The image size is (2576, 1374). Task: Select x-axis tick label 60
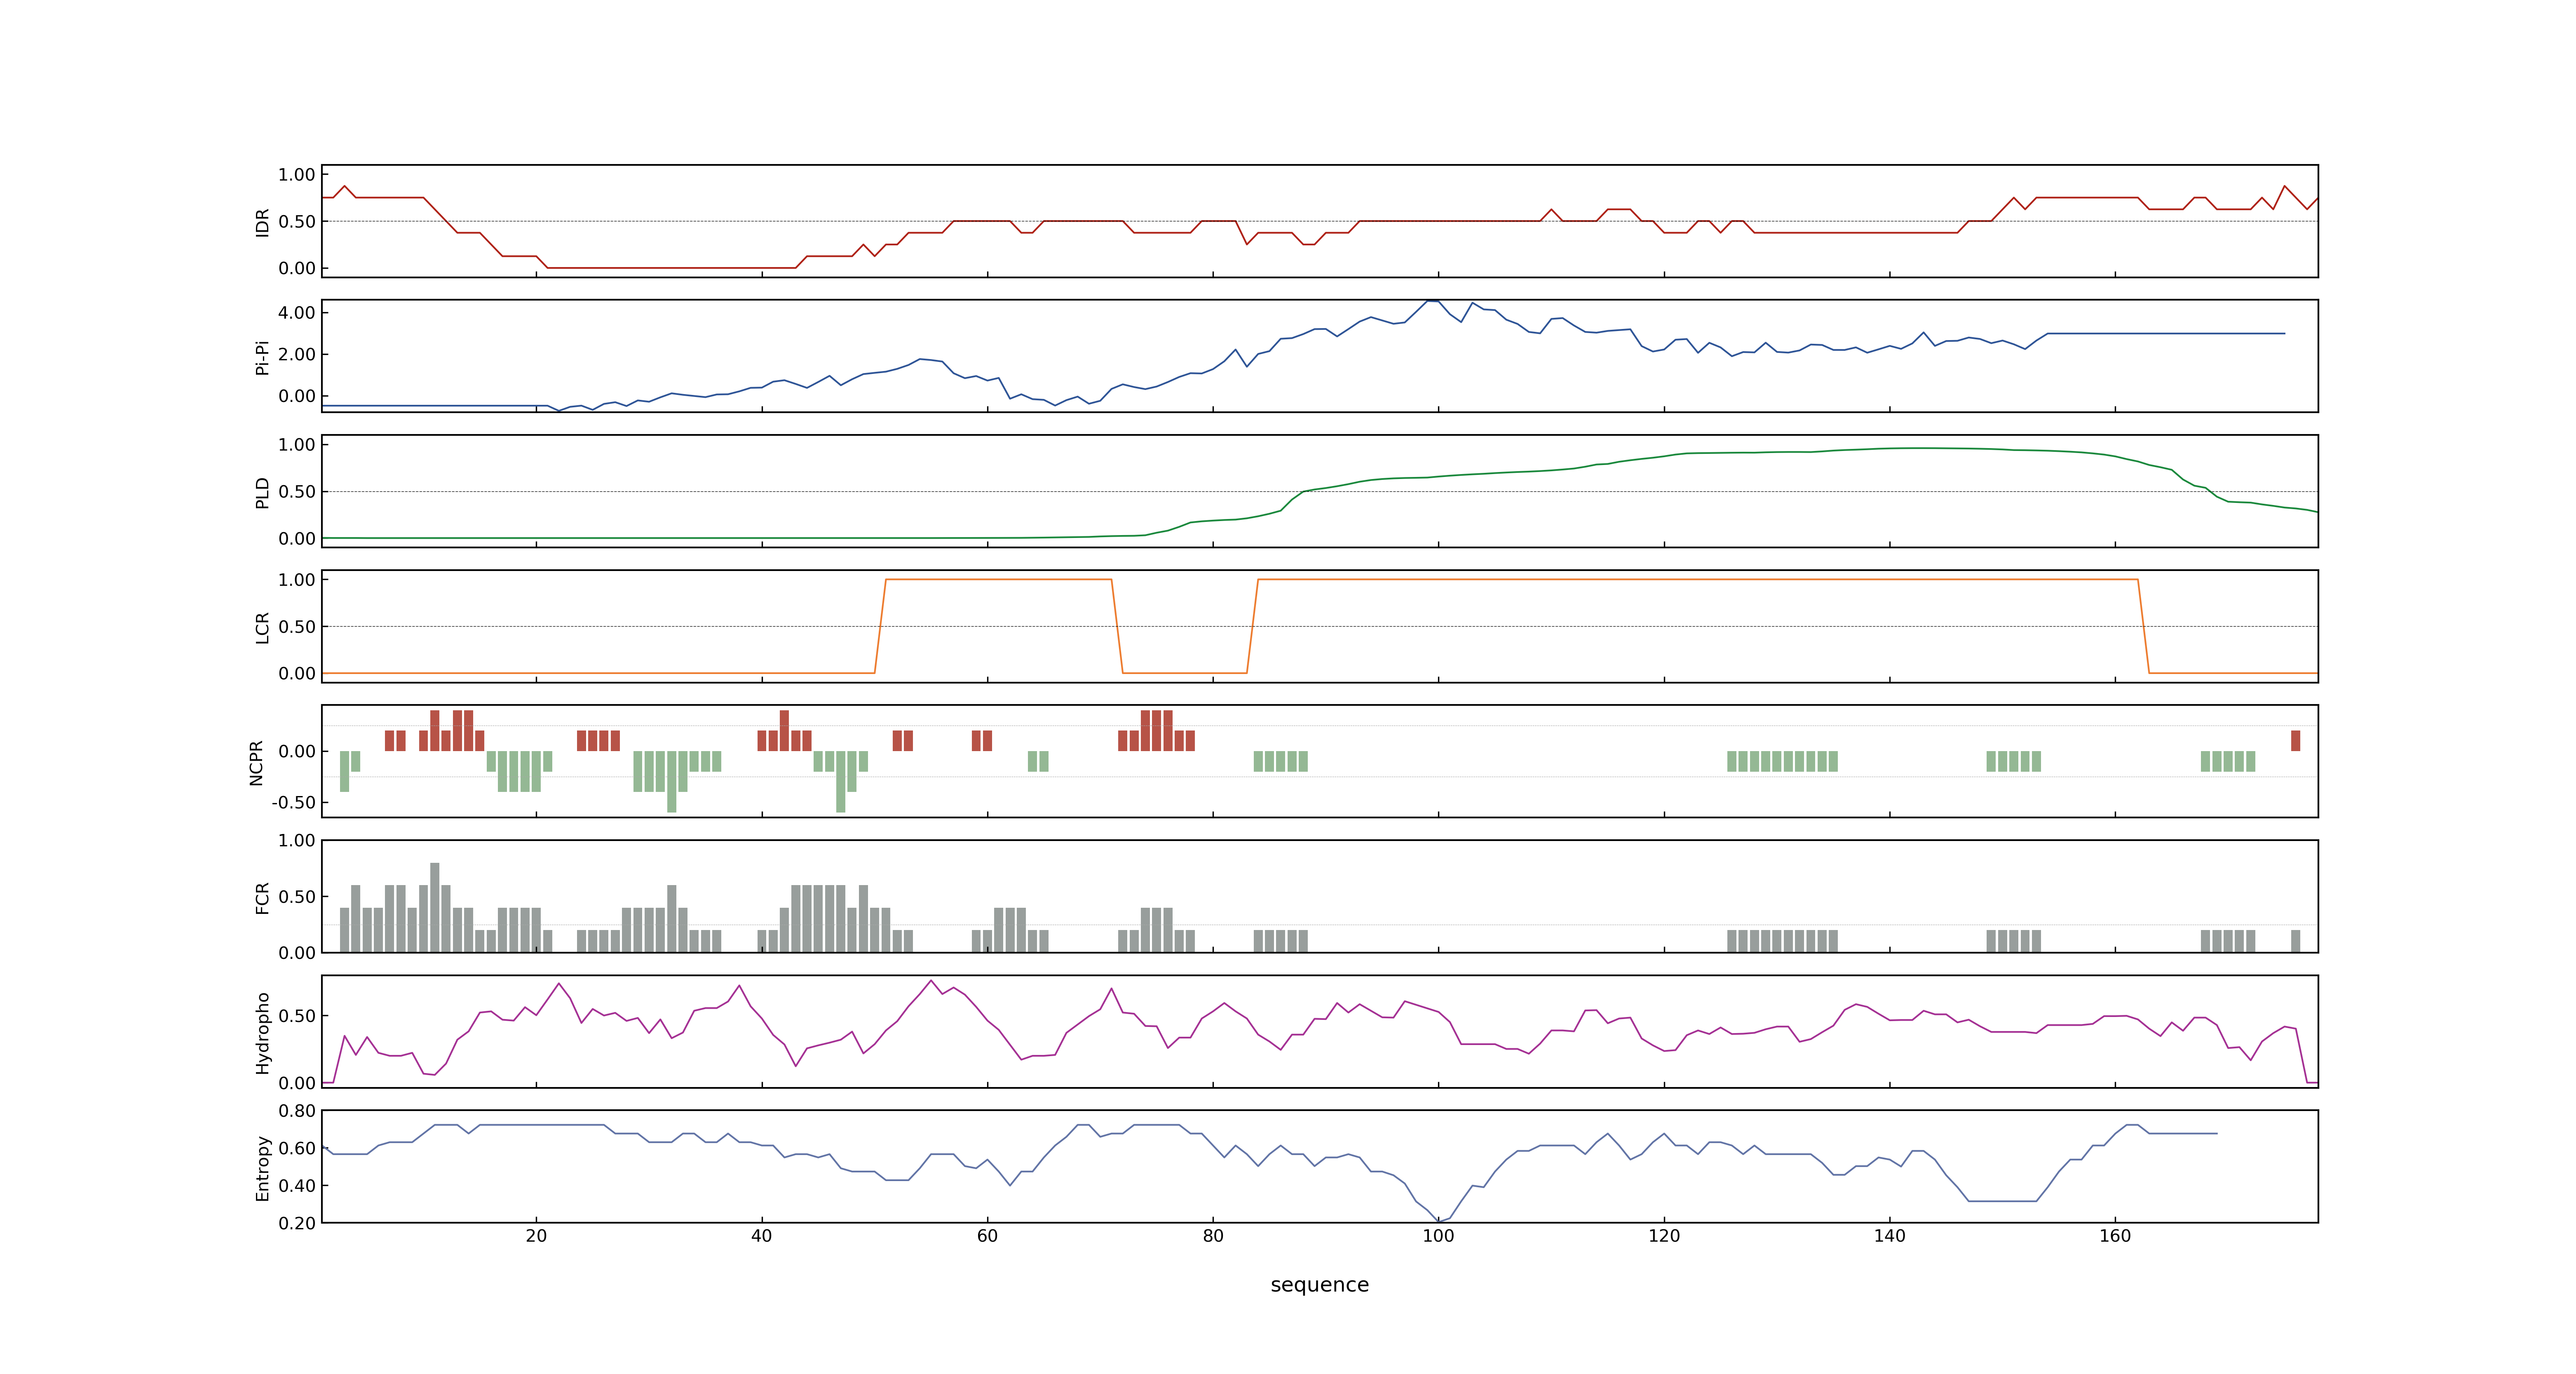pyautogui.click(x=987, y=1235)
